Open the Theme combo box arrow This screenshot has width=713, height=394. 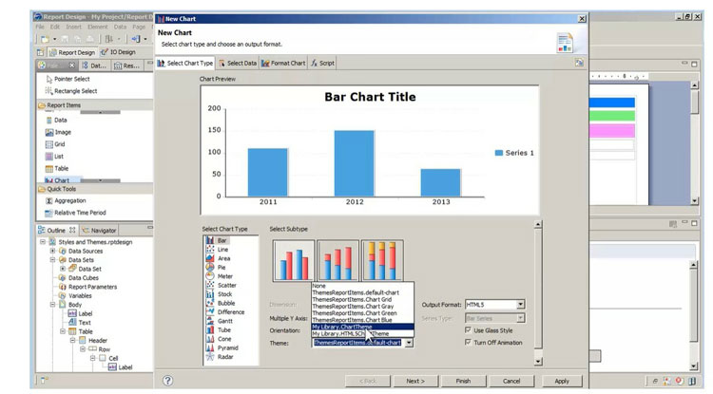coord(409,343)
